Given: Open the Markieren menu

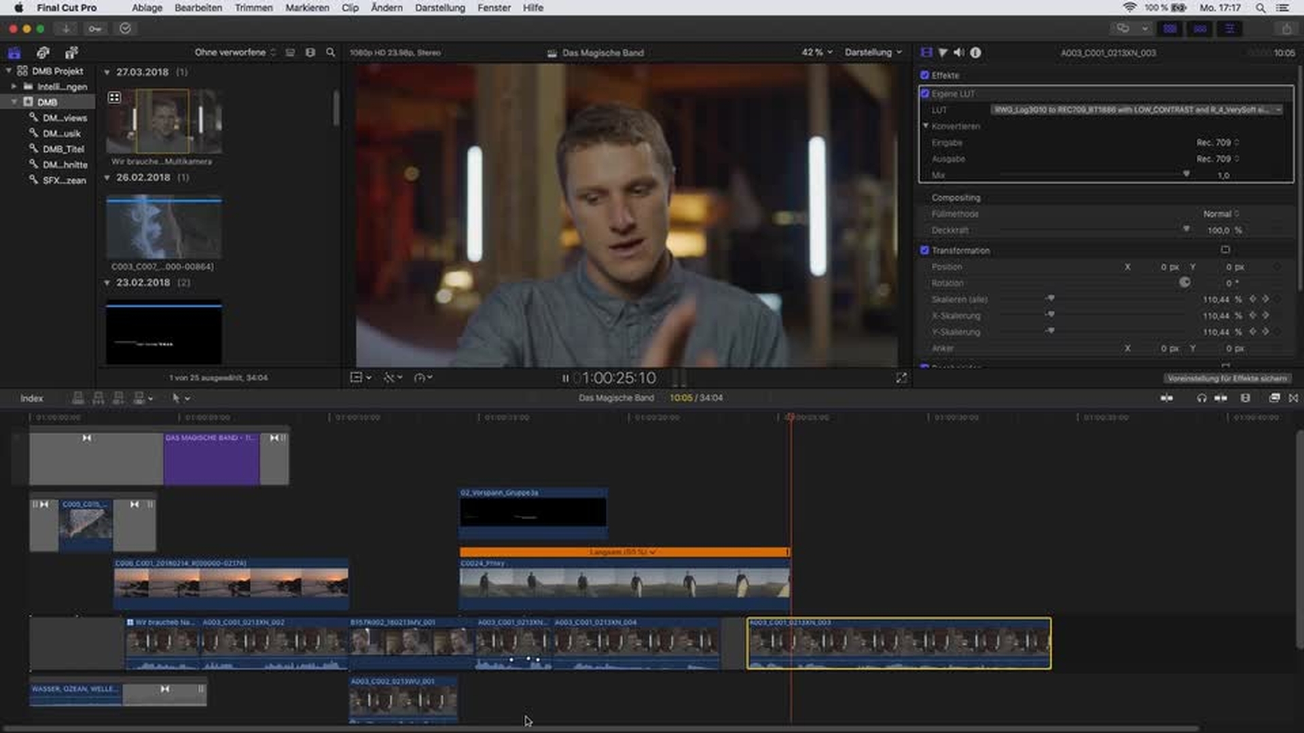Looking at the screenshot, I should click(x=307, y=7).
